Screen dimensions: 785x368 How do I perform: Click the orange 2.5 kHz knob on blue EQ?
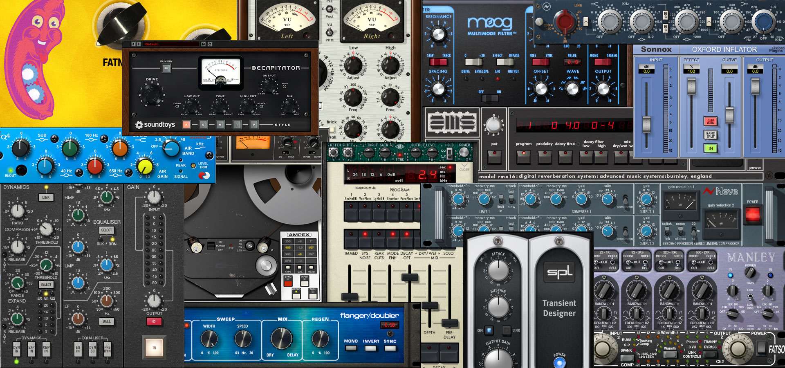[120, 148]
